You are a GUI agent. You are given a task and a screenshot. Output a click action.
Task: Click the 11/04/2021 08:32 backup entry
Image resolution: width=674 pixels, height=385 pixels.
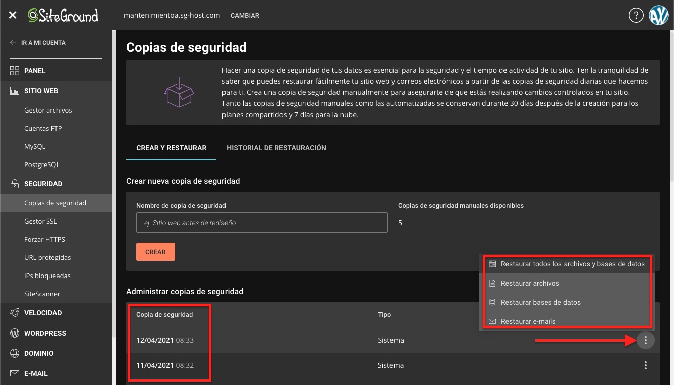tap(165, 365)
